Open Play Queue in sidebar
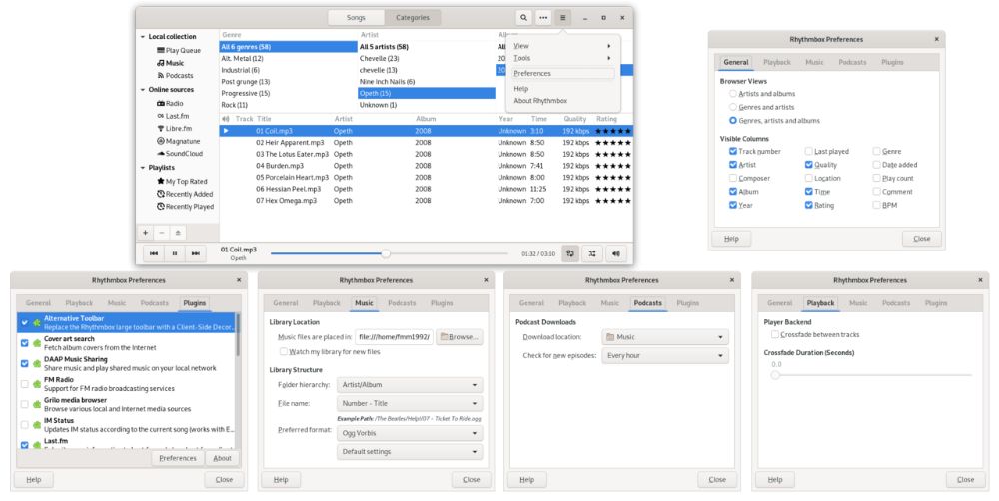The height and width of the screenshot is (501, 999). [x=179, y=50]
